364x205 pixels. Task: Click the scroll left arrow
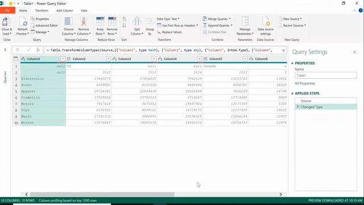27,194
